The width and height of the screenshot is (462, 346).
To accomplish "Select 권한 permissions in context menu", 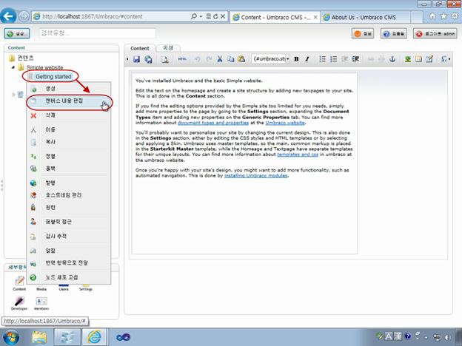I will click(x=69, y=208).
